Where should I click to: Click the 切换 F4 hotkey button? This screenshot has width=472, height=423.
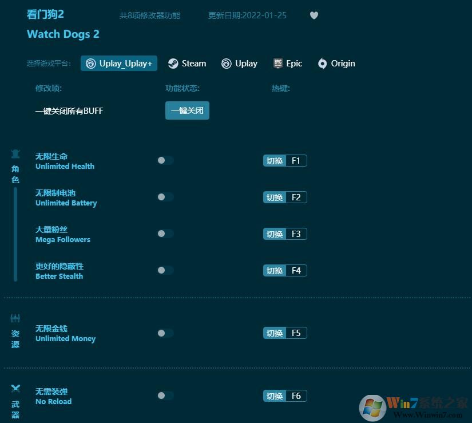(285, 270)
